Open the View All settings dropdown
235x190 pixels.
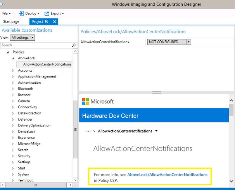click(22, 38)
